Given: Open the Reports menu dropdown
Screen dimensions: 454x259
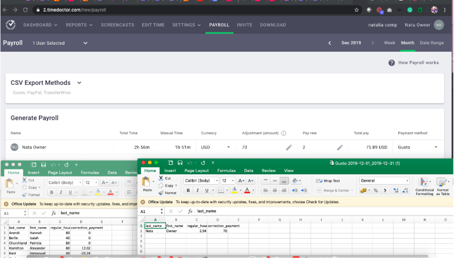Looking at the screenshot, I should click(79, 25).
